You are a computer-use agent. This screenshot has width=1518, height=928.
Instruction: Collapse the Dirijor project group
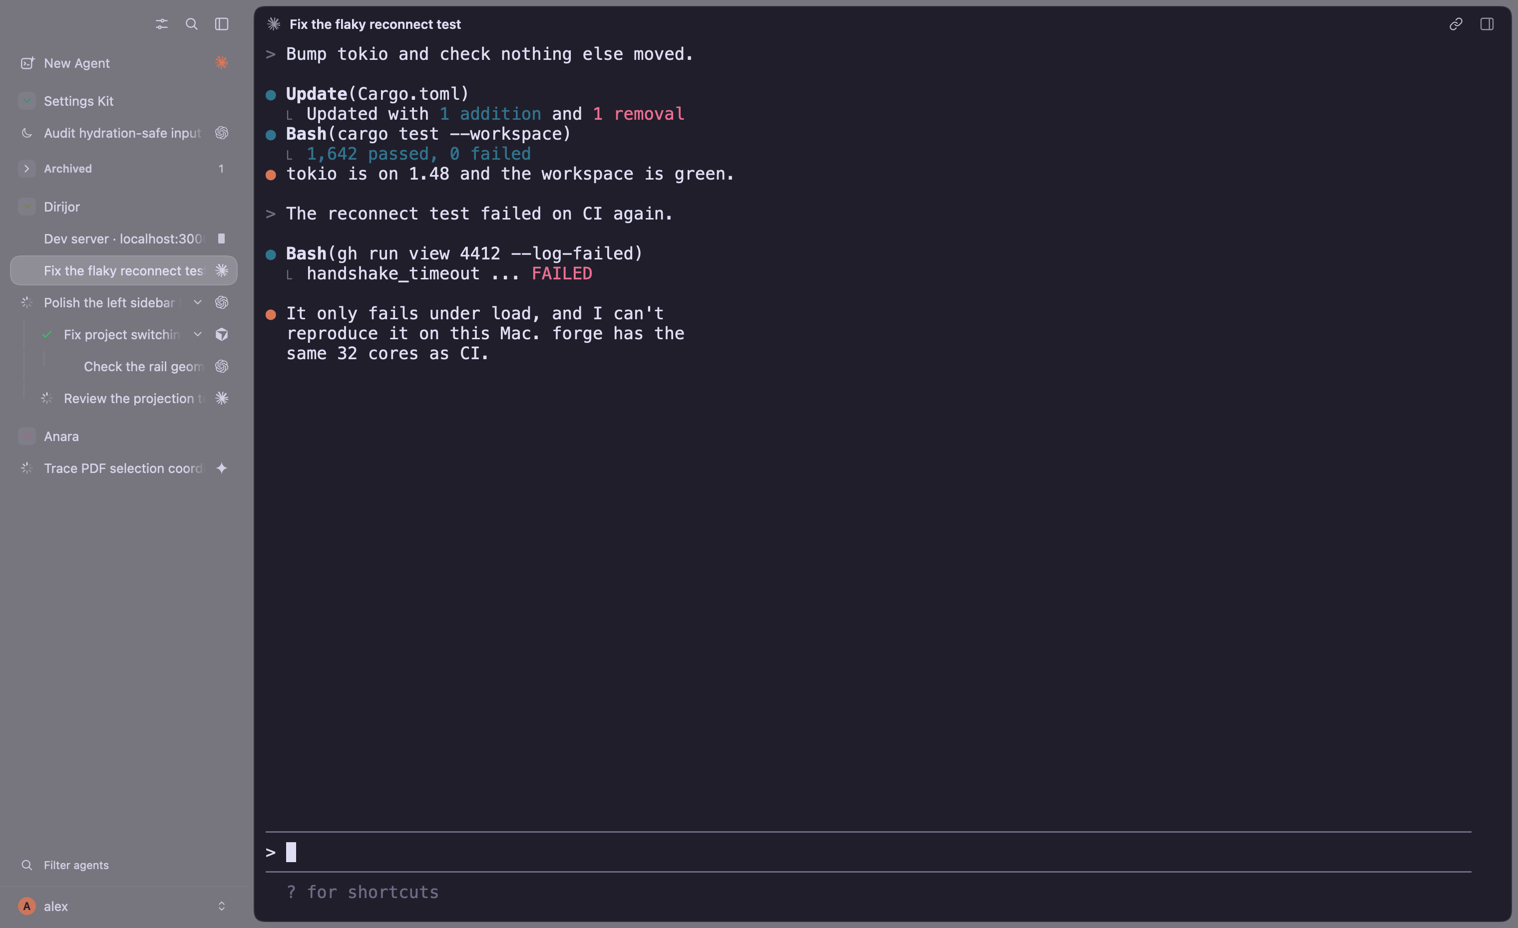(x=27, y=207)
